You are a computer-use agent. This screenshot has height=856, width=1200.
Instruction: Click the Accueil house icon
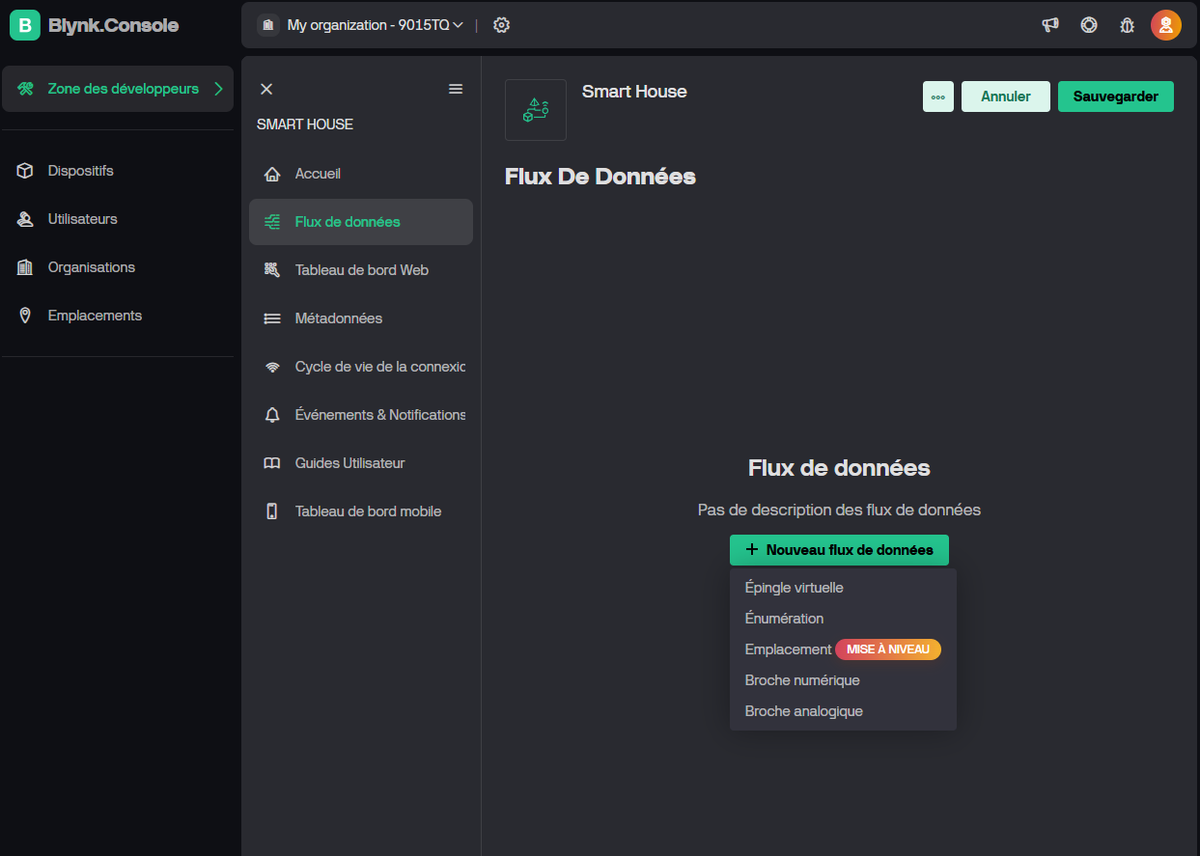click(x=272, y=174)
